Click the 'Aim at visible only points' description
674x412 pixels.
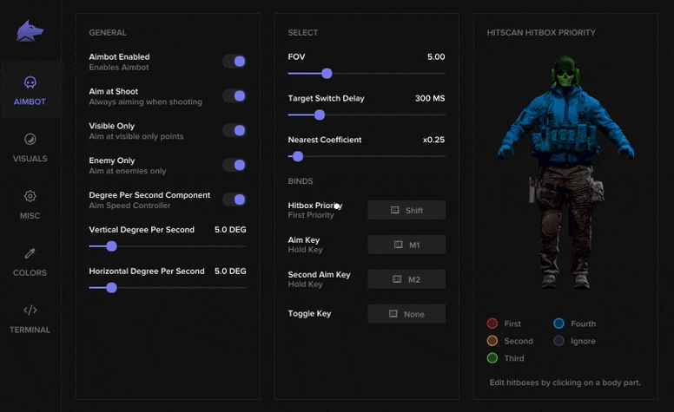click(136, 136)
